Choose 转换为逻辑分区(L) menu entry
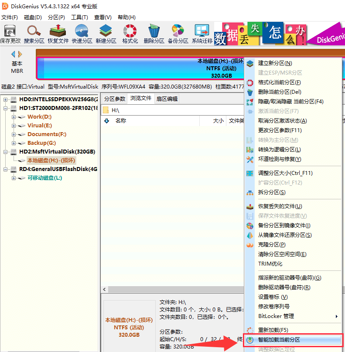This screenshot has height=352, width=345. (293, 150)
